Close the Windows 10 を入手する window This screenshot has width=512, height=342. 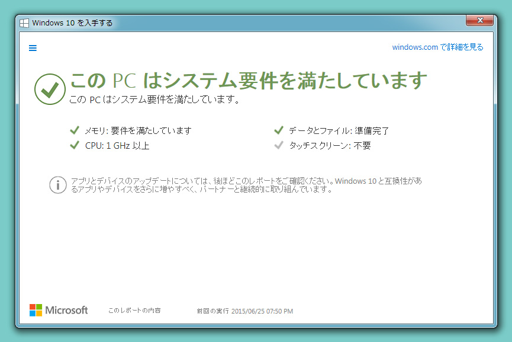click(479, 21)
